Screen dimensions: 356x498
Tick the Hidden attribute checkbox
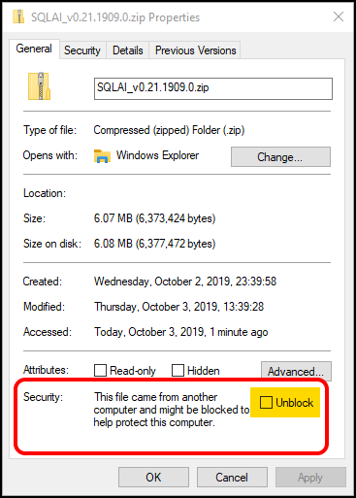[178, 370]
